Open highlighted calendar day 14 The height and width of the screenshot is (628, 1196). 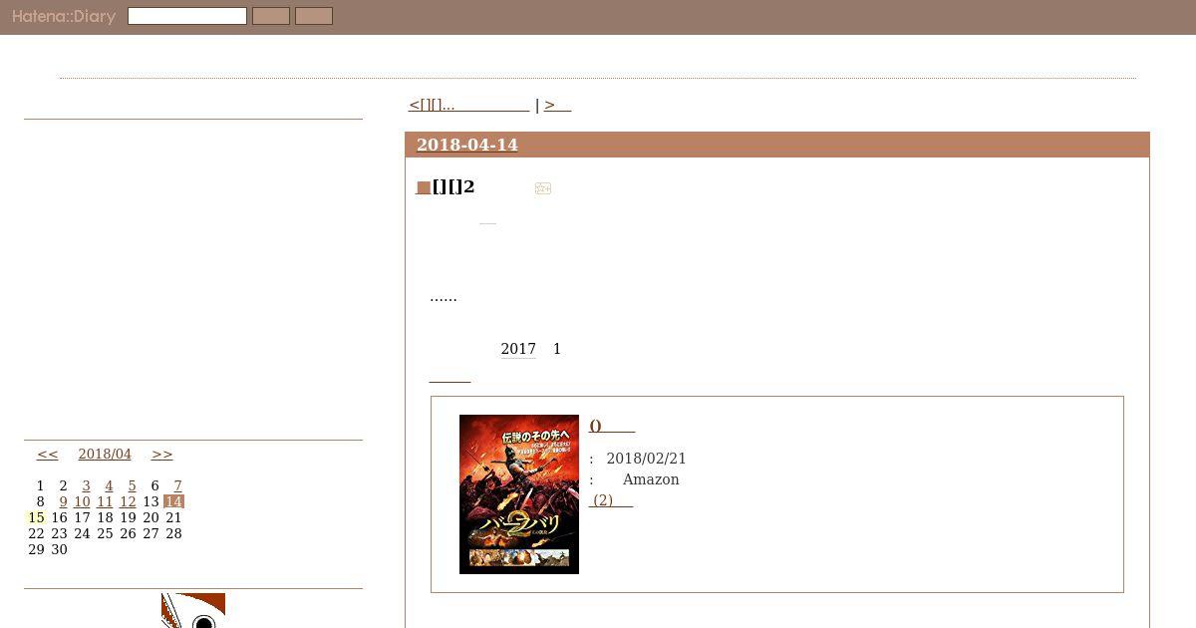click(173, 501)
